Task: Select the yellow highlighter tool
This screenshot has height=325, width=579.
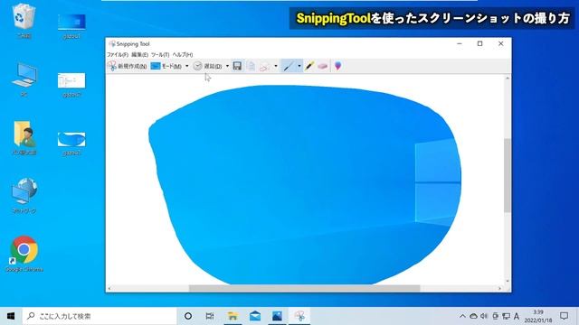Action: (x=309, y=66)
